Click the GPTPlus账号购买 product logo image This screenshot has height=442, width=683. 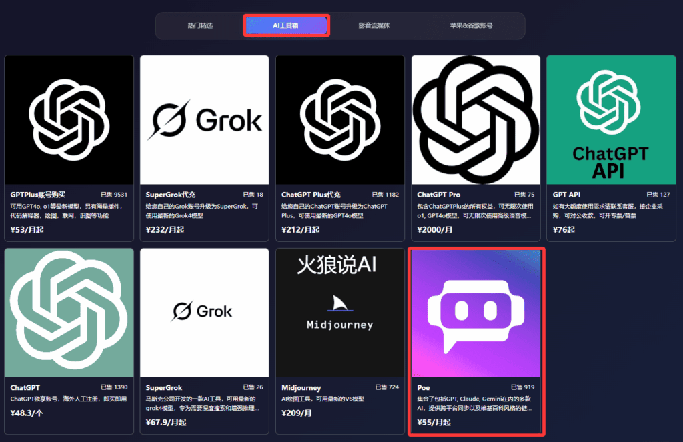click(x=69, y=119)
